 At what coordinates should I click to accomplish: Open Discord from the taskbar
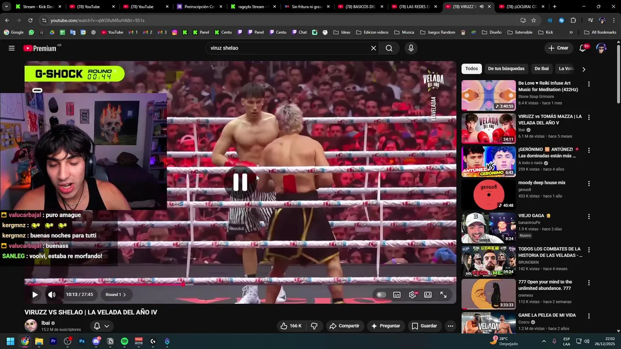96,341
